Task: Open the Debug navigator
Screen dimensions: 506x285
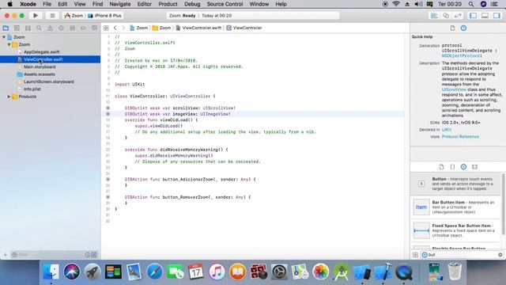Action: pyautogui.click(x=72, y=28)
